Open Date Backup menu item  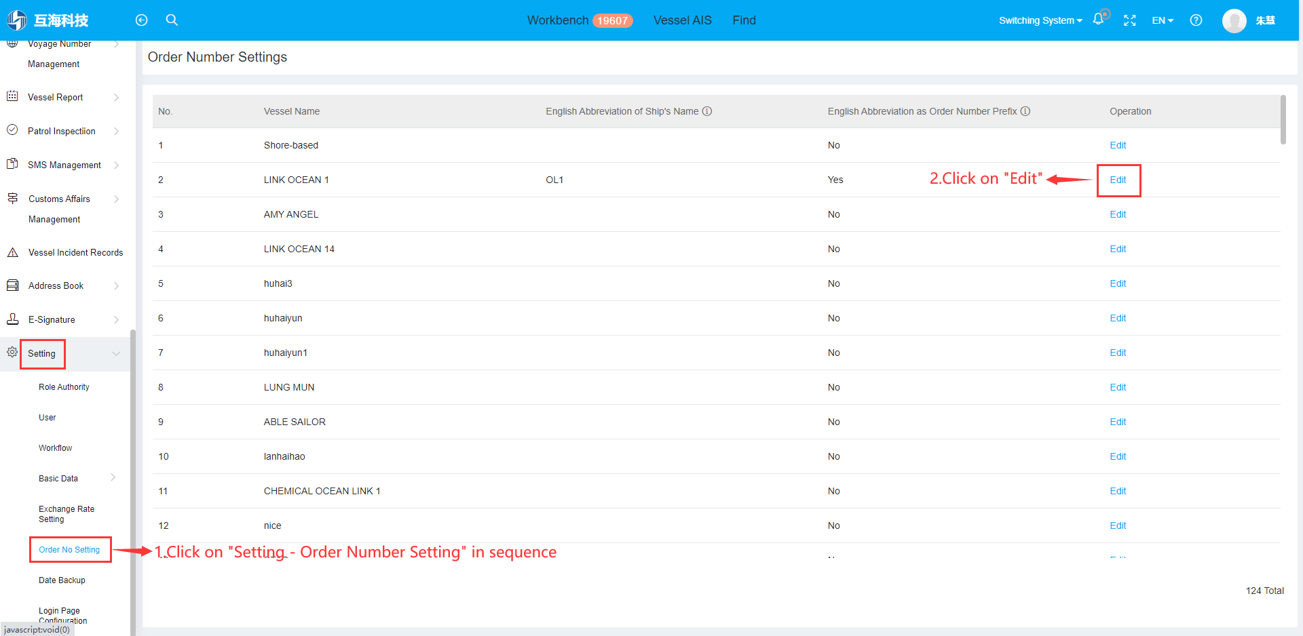[x=62, y=580]
